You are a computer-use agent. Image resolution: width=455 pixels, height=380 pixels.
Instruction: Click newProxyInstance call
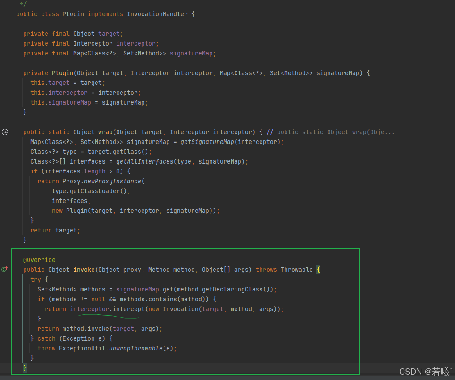[112, 182]
